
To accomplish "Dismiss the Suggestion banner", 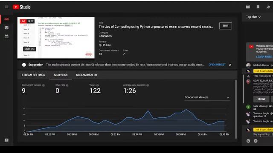I will pos(230,65).
